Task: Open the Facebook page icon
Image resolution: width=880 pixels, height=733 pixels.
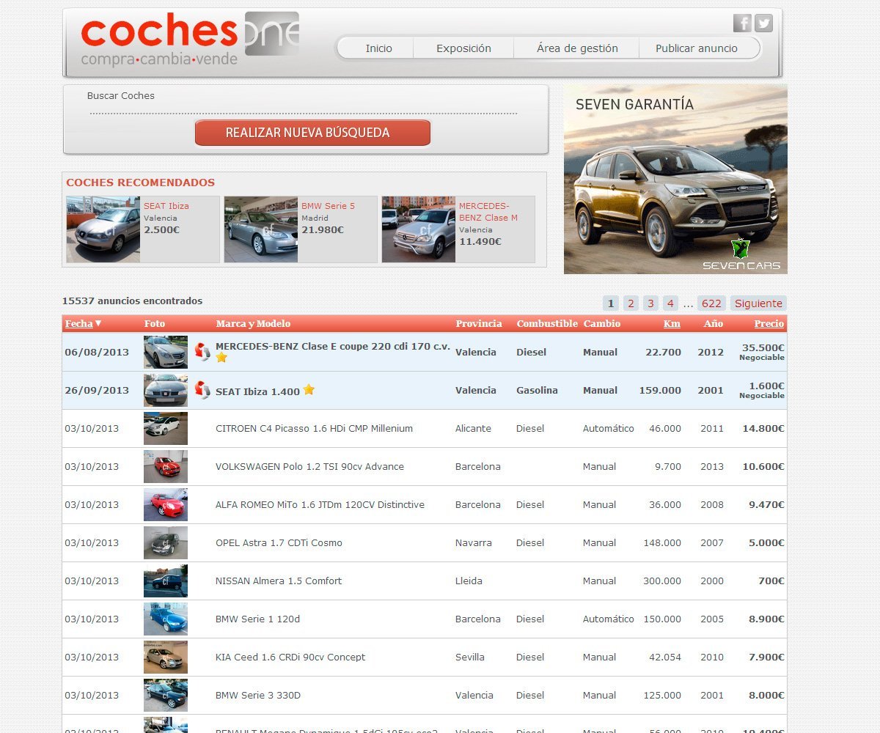Action: click(742, 23)
